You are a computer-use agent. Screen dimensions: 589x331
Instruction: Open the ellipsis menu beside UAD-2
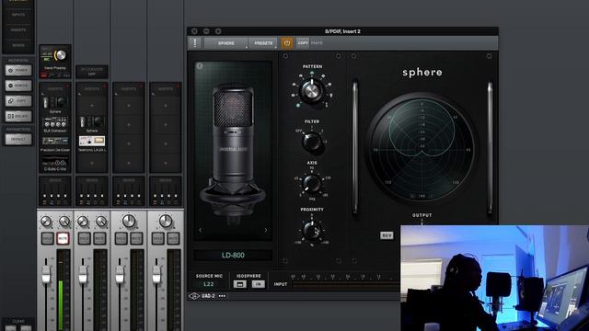point(222,296)
